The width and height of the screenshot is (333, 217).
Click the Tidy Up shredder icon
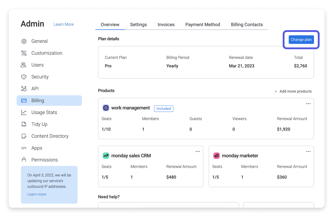24,124
